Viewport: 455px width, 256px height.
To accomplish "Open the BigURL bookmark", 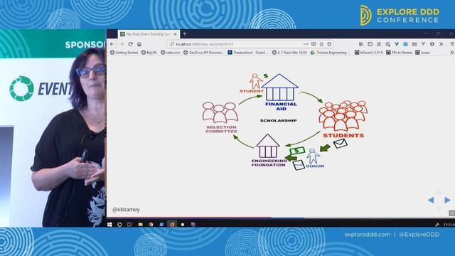I will 149,53.
